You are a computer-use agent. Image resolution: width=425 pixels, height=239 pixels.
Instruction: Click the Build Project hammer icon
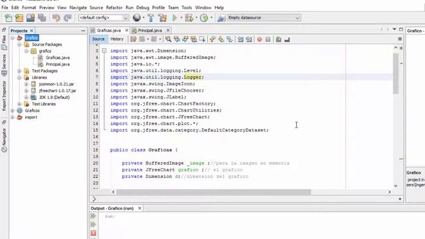tap(151, 18)
